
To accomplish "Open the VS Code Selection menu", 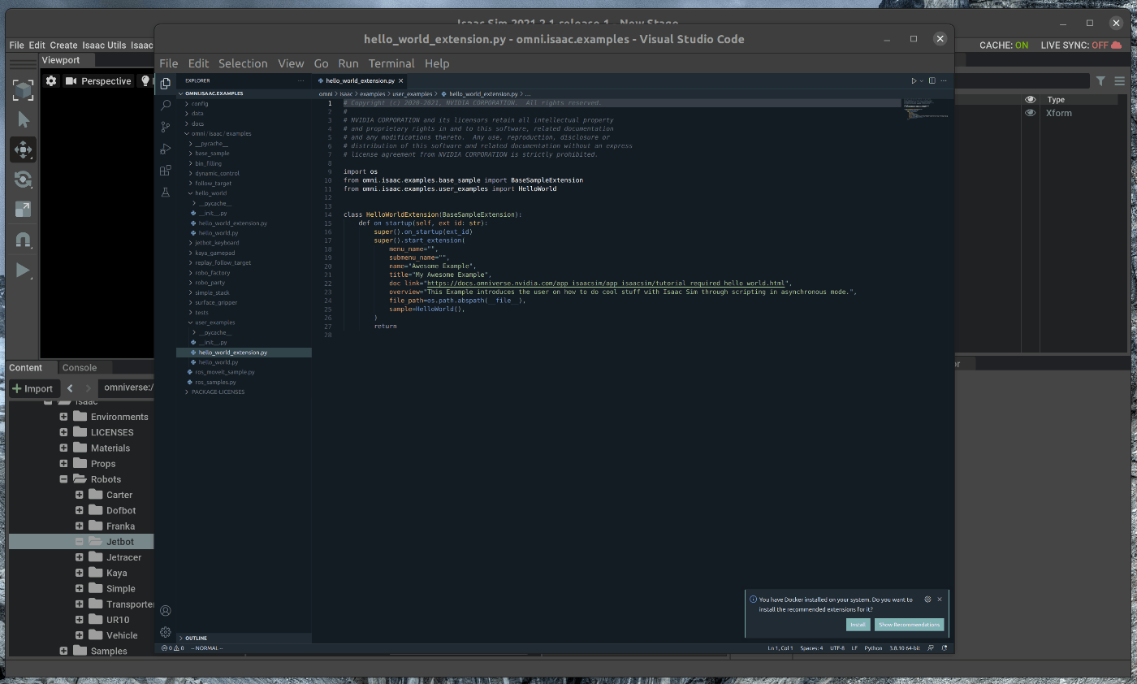I will click(x=243, y=63).
